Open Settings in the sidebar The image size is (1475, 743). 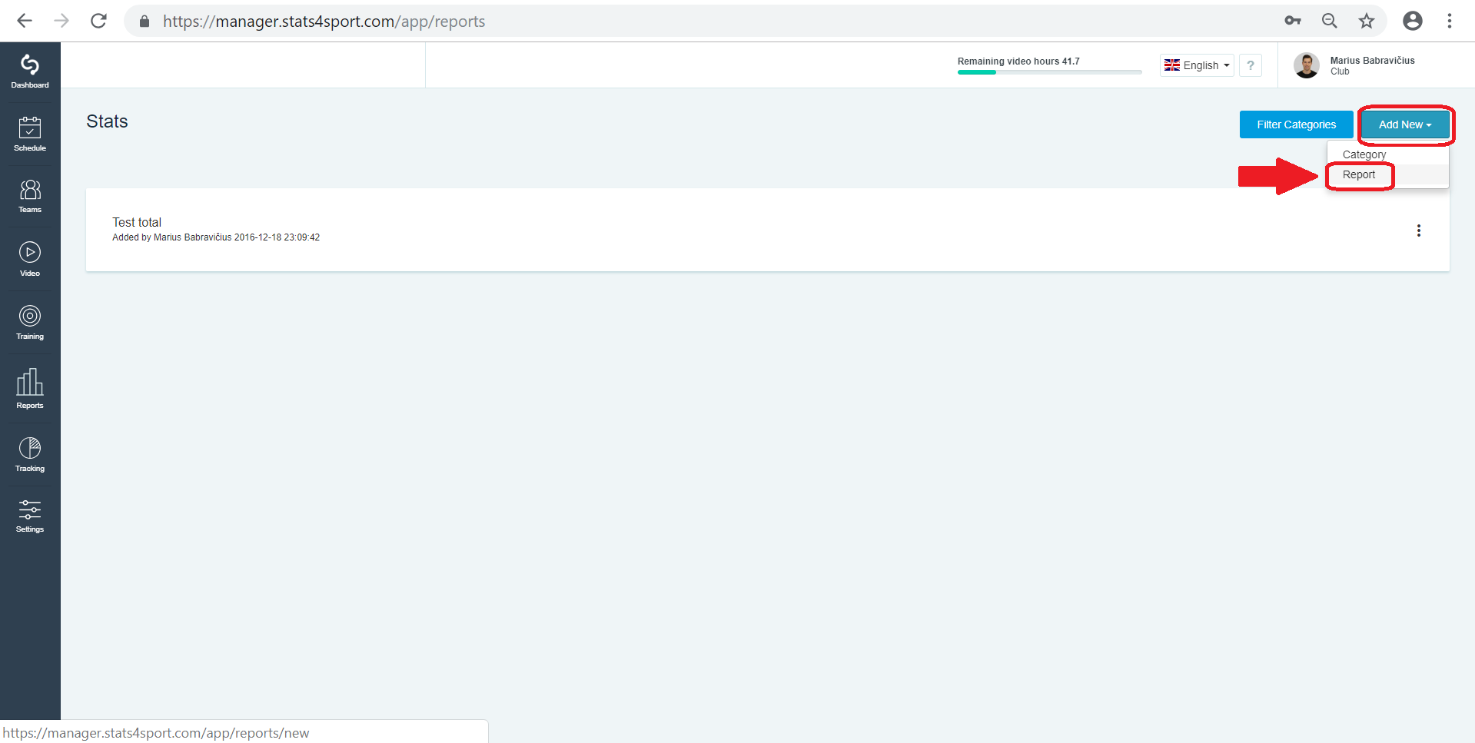pyautogui.click(x=30, y=516)
